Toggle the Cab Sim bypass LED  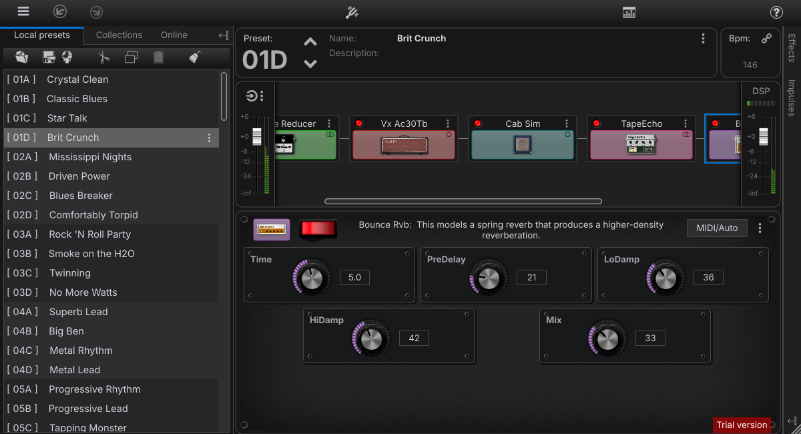478,124
